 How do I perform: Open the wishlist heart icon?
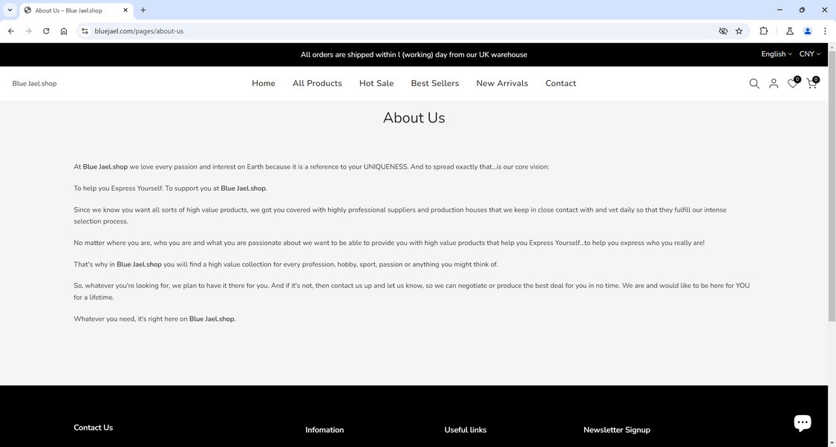794,82
